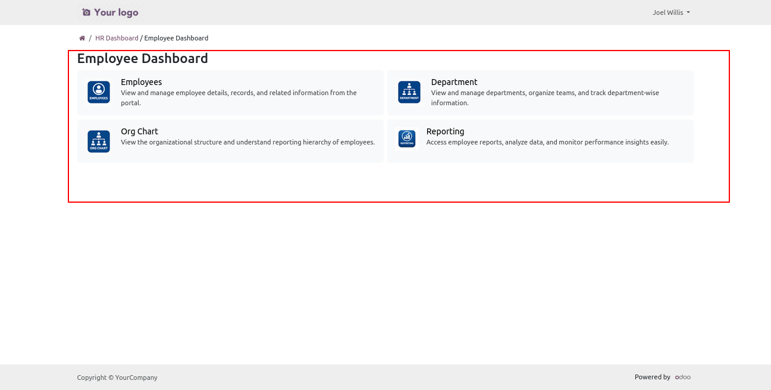Click the Odoo logo in footer

click(683, 377)
